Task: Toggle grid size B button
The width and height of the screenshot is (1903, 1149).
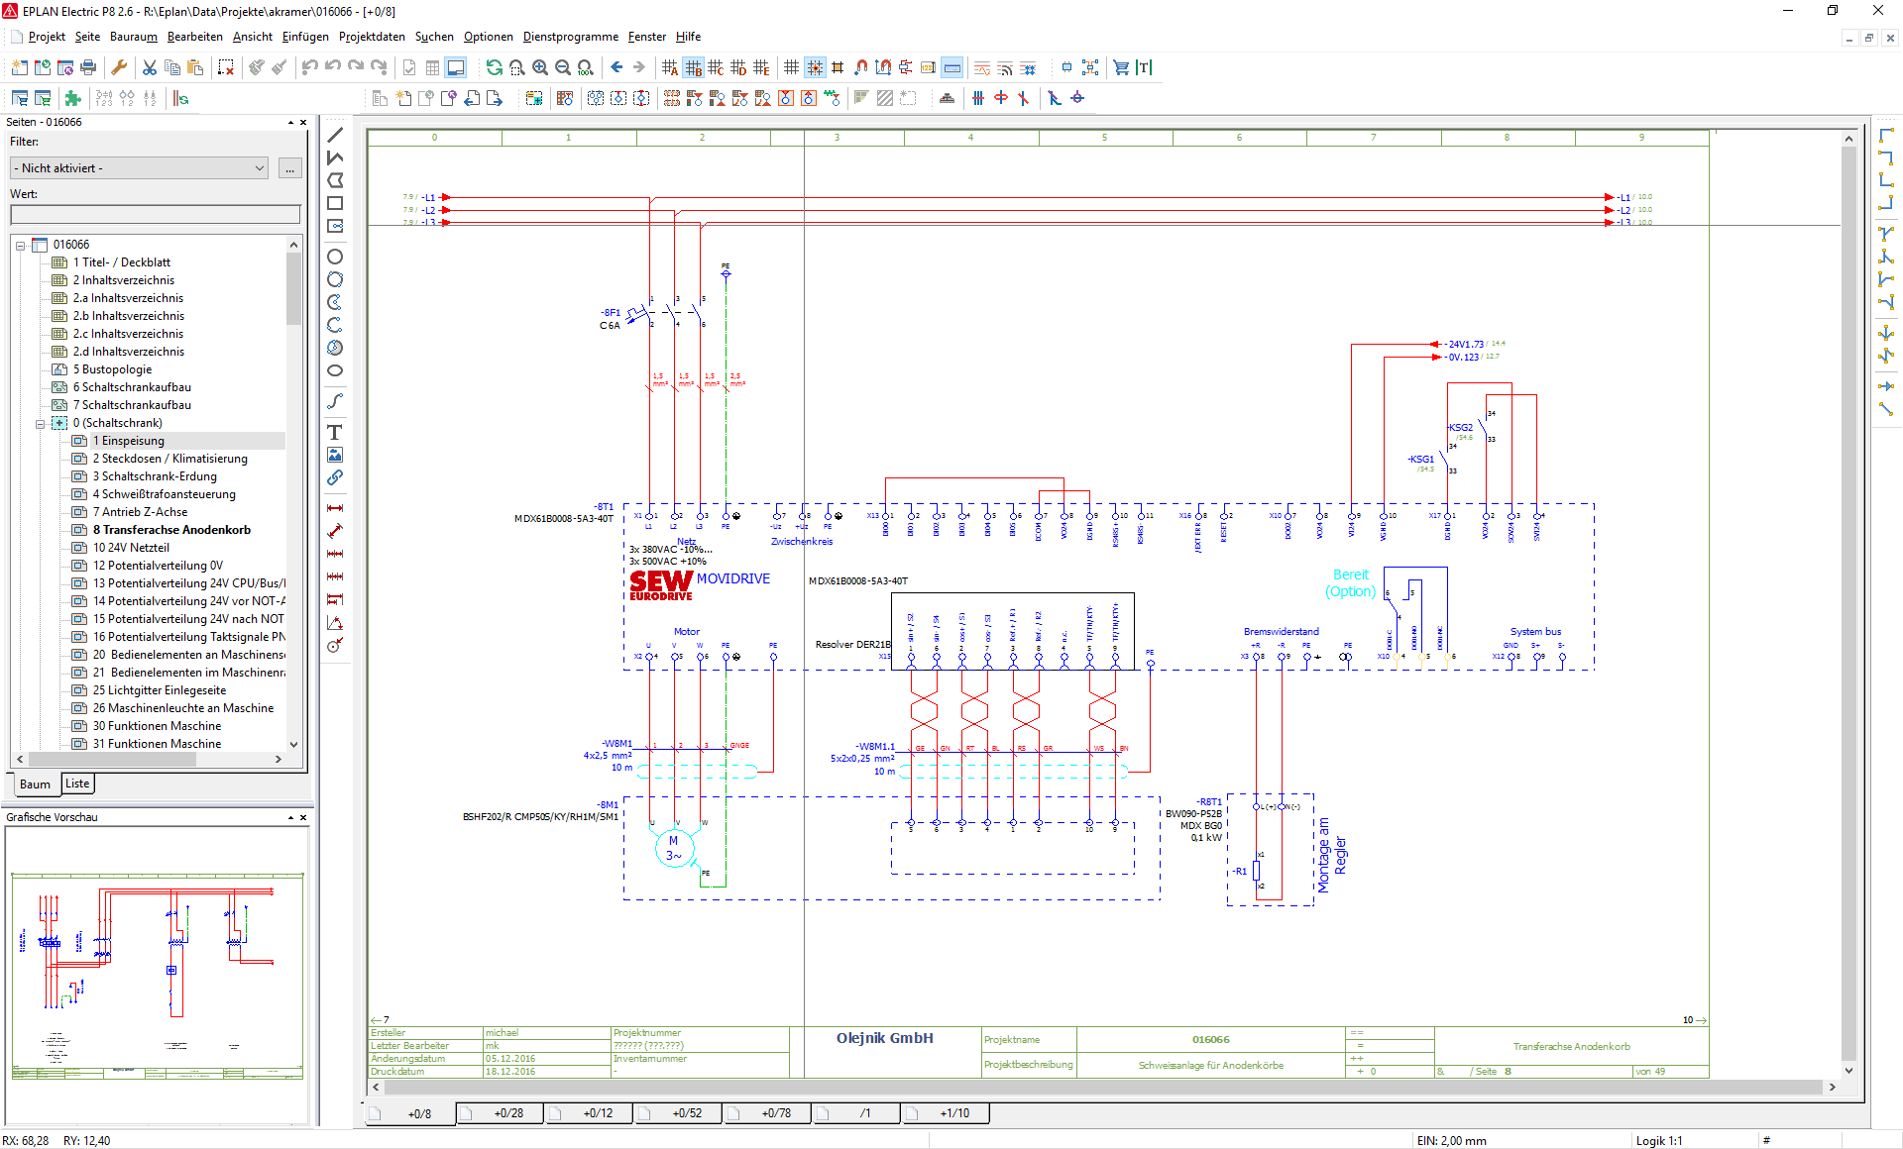Action: pyautogui.click(x=693, y=67)
